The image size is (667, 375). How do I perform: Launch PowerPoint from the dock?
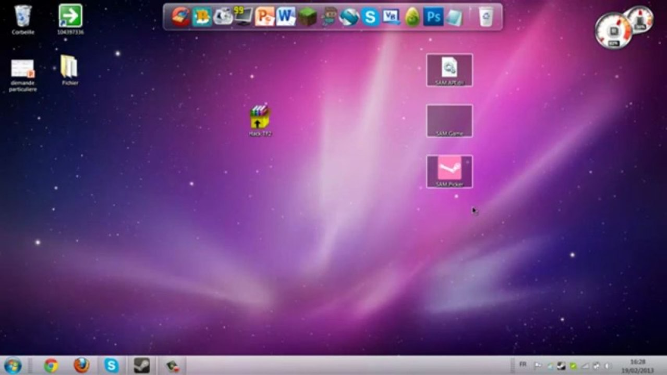point(264,17)
